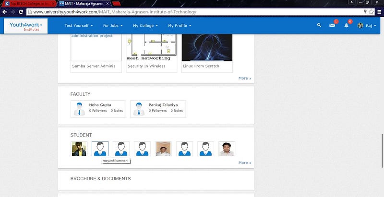Open Neha Gupta faculty name
384x197 pixels.
tap(100, 105)
